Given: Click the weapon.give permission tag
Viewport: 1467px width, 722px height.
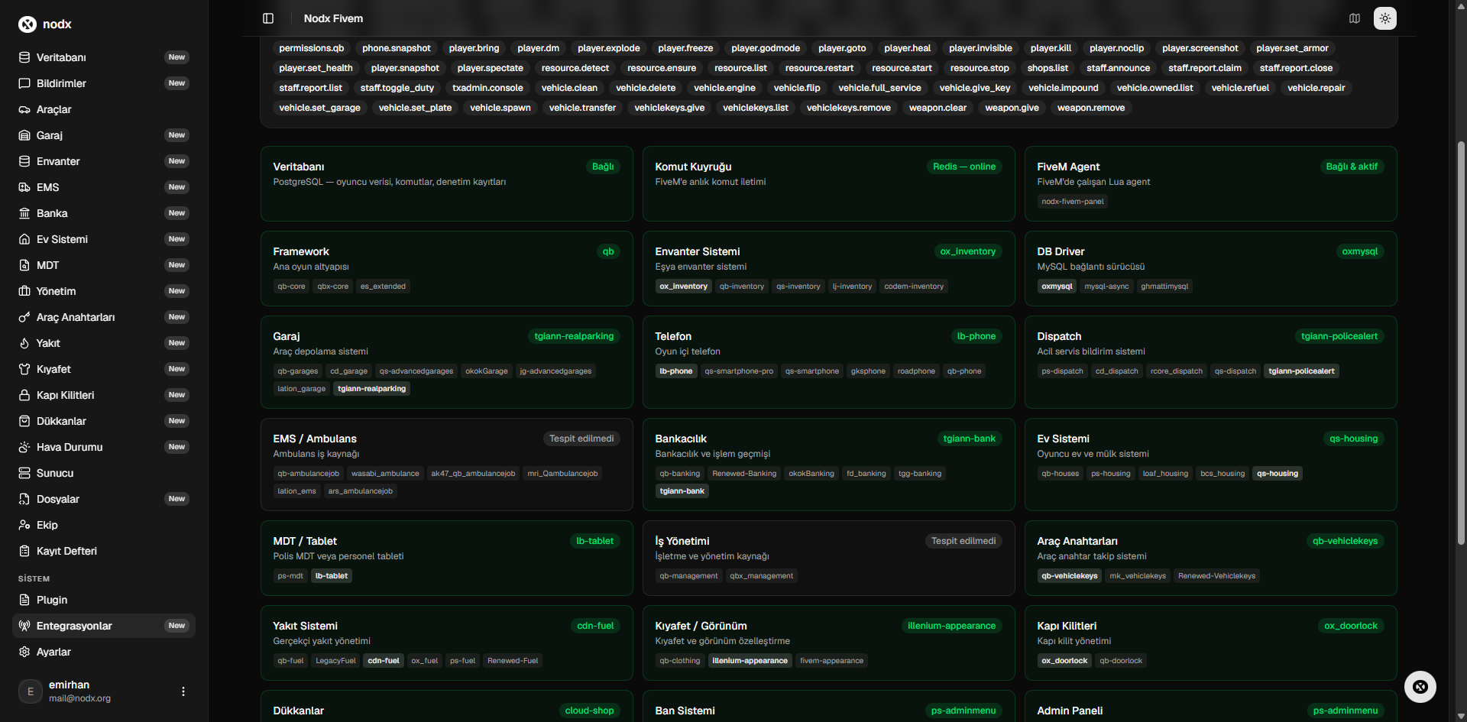Looking at the screenshot, I should pos(1012,108).
